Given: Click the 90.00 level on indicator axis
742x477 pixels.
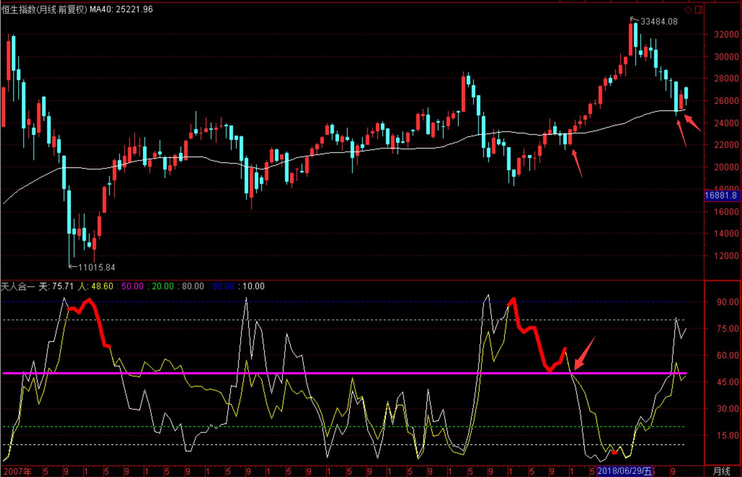Looking at the screenshot, I should 727,302.
